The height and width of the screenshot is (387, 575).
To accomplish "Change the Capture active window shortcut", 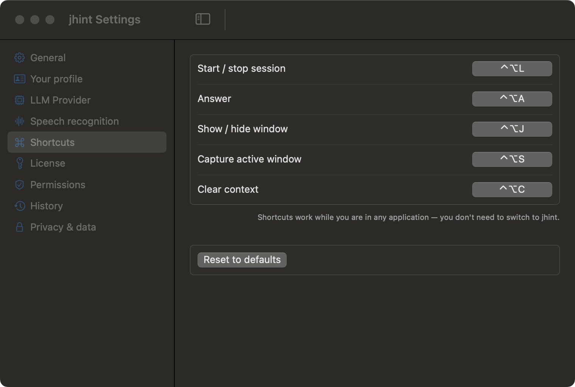I will tap(512, 159).
